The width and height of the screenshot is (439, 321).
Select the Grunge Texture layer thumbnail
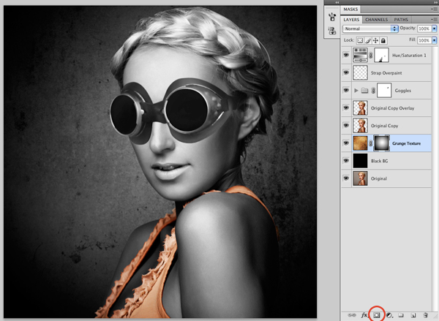point(360,143)
